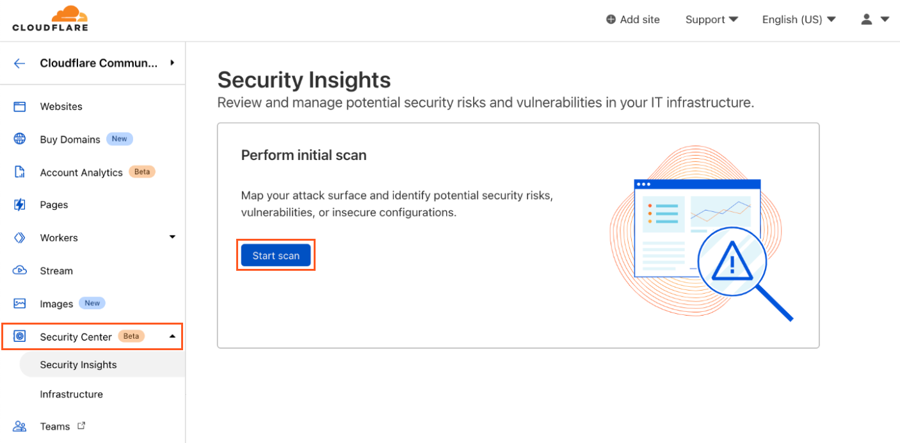Image resolution: width=900 pixels, height=443 pixels.
Task: Click the Stream cloud icon
Action: click(19, 270)
